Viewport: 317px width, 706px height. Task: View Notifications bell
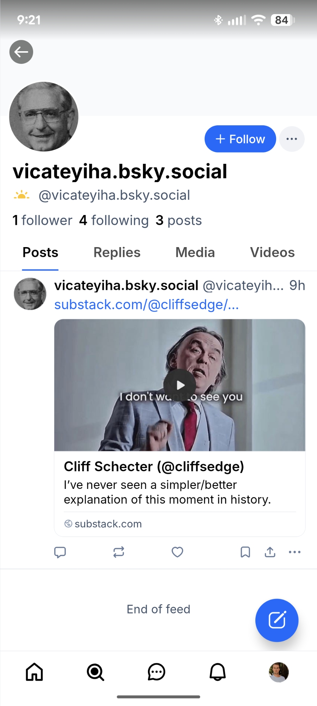click(218, 672)
